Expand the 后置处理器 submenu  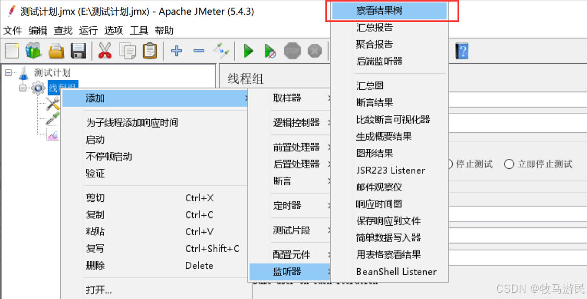pyautogui.click(x=290, y=164)
